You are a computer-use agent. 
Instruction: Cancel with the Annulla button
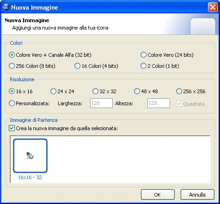197,195
